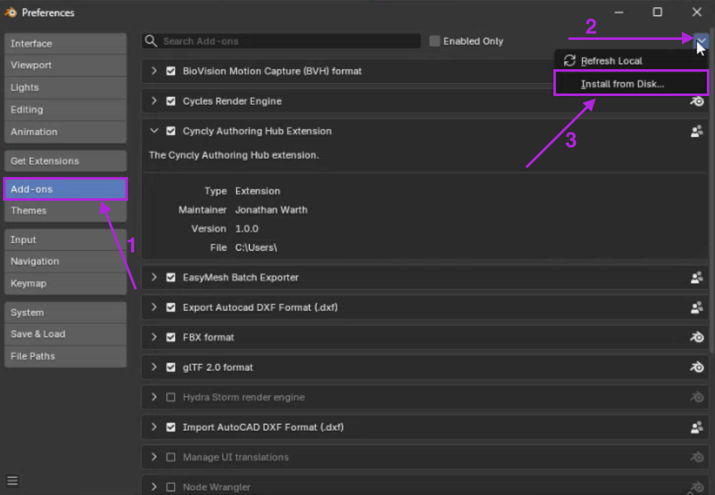
Task: Uncheck the FBX format add-on
Action: tap(170, 337)
